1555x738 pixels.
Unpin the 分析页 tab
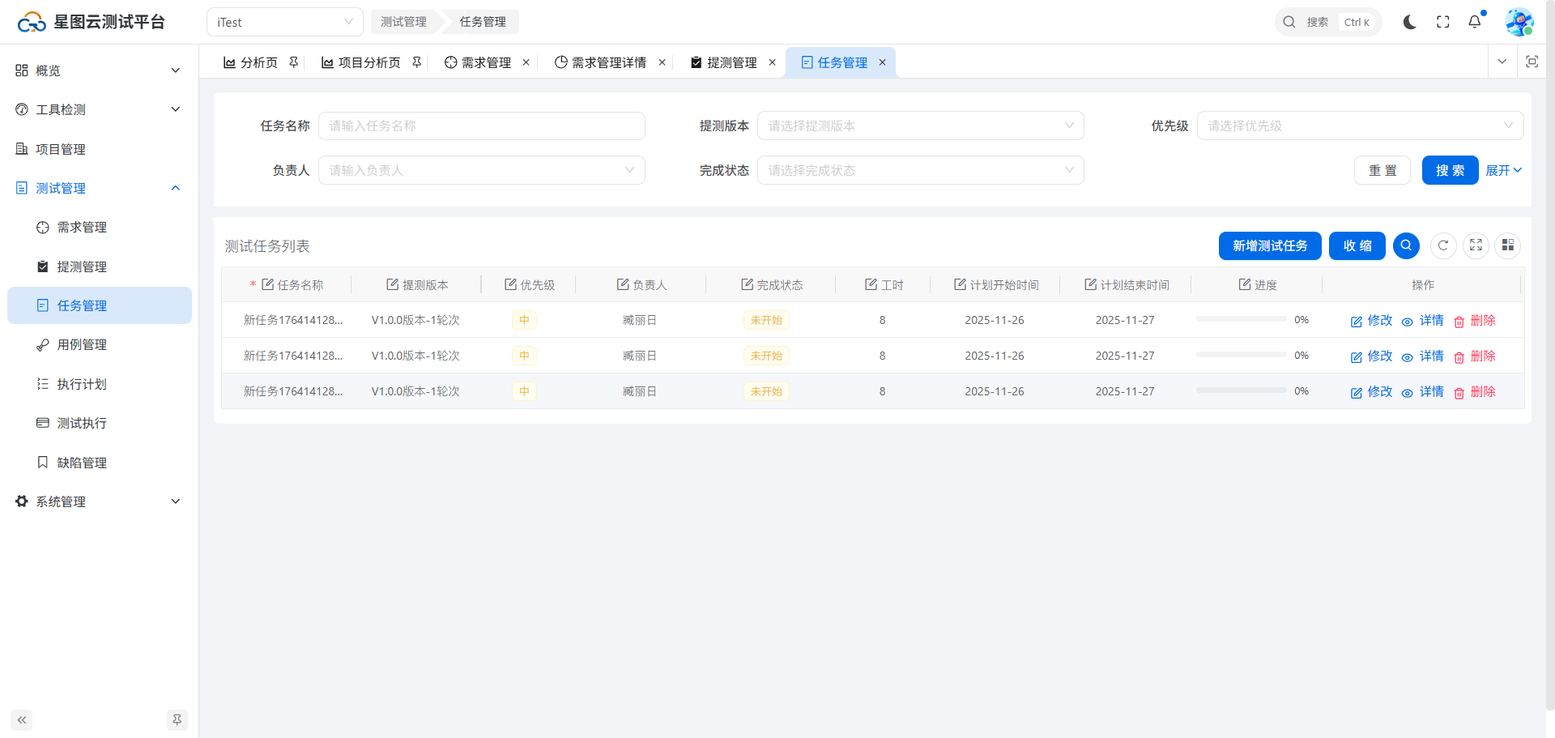[x=294, y=62]
